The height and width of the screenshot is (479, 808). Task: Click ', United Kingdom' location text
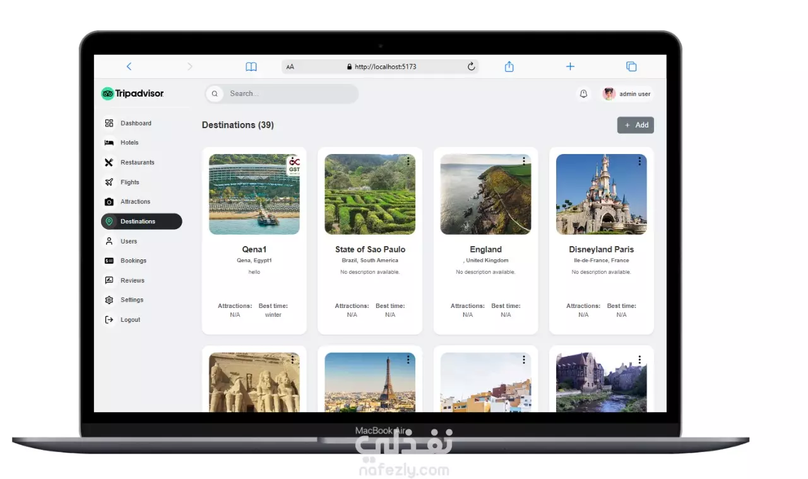[x=486, y=260]
